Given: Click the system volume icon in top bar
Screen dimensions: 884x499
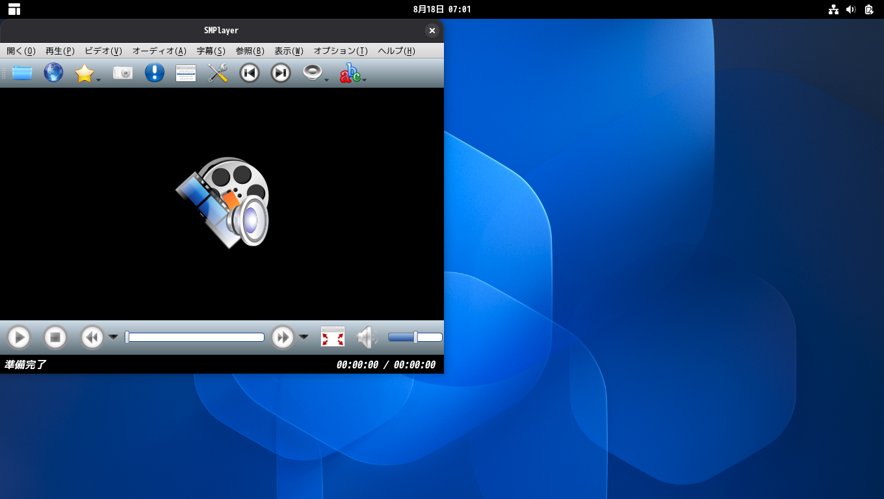Looking at the screenshot, I should 851,9.
